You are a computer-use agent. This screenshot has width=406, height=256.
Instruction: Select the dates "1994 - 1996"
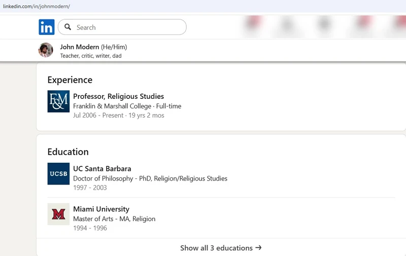point(90,228)
